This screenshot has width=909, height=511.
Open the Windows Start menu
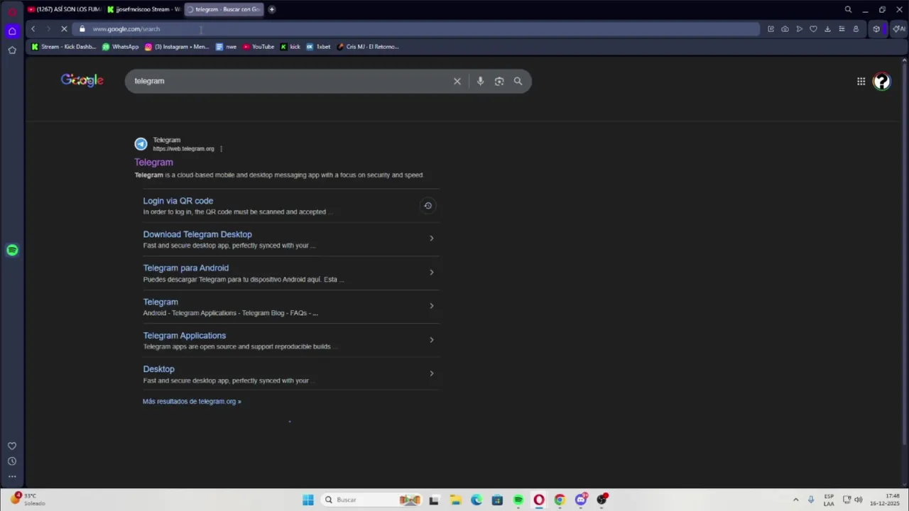pos(308,500)
